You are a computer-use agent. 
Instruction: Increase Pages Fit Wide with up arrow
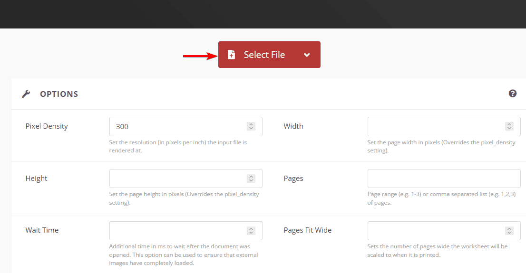[x=509, y=228]
